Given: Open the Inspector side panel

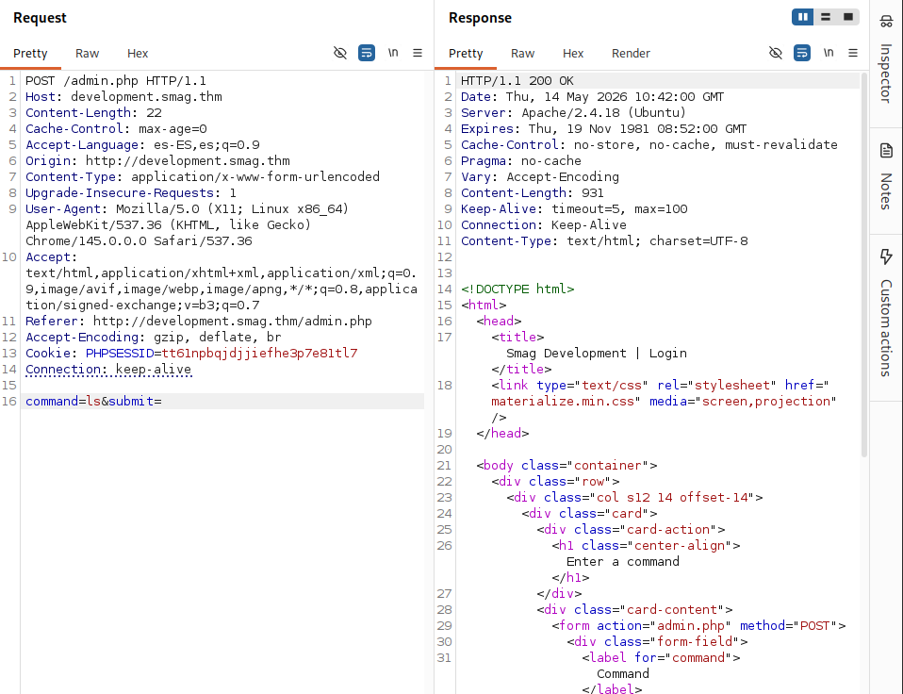Looking at the screenshot, I should (886, 59).
